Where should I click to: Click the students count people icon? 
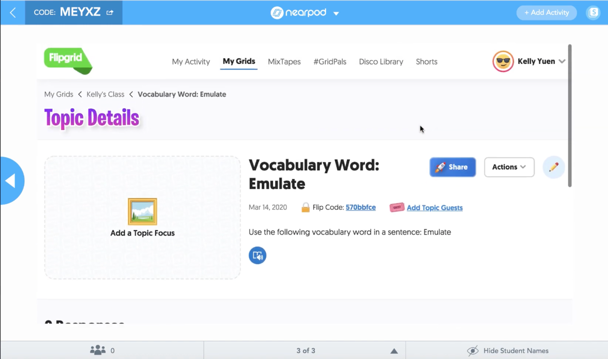98,350
